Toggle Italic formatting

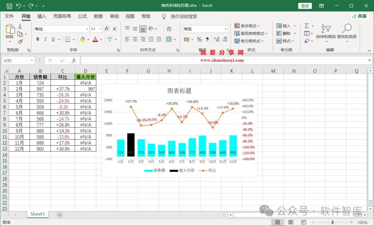click(45, 39)
